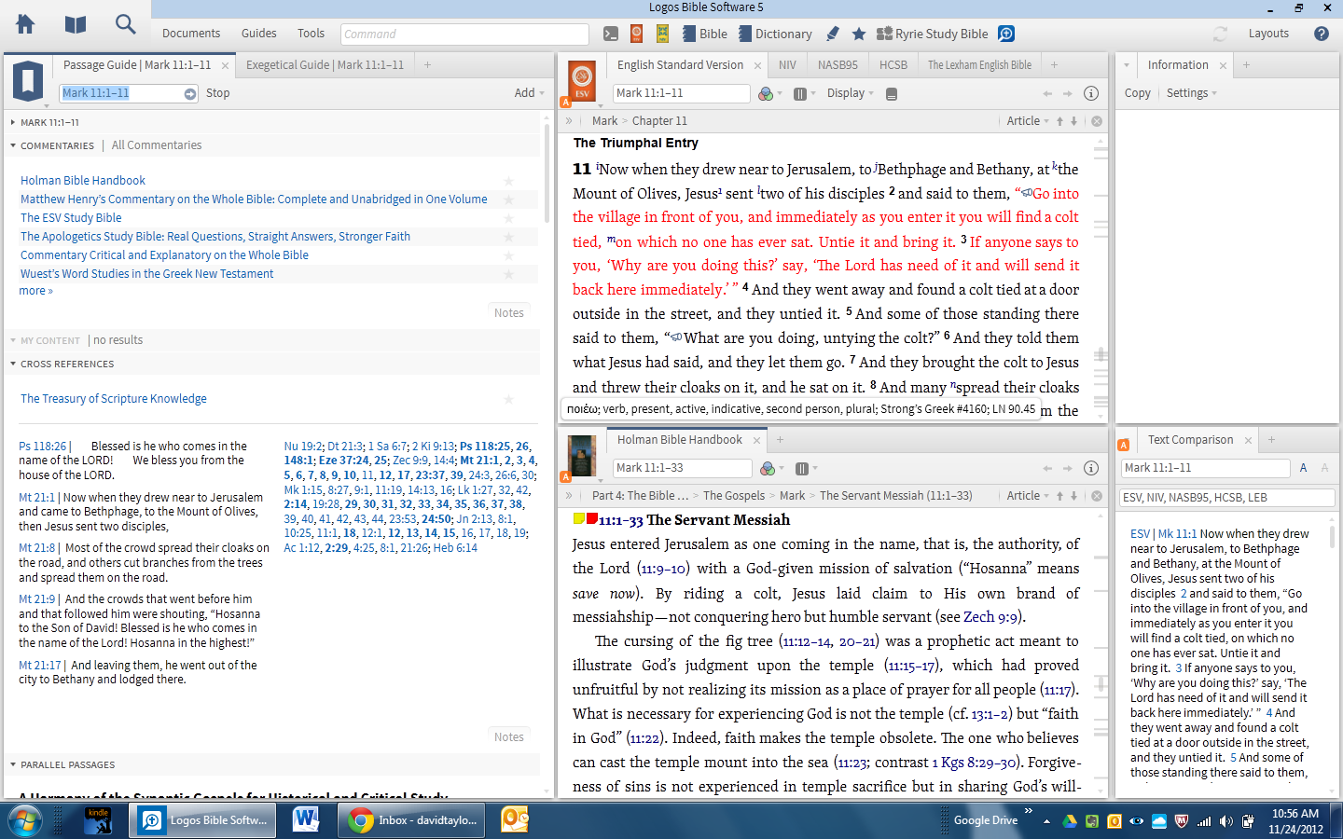Viewport: 1343px width, 839px height.
Task: Open Microsoft Word from the taskbar
Action: [305, 819]
